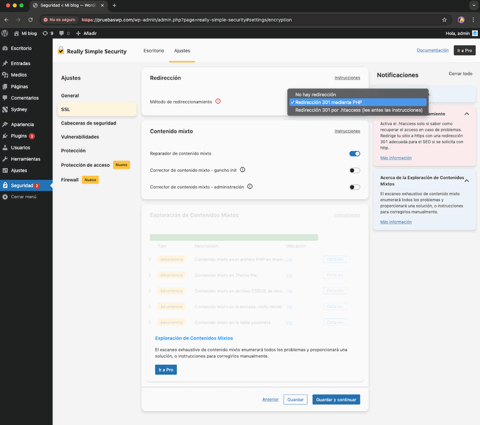Image resolution: width=480 pixels, height=425 pixels.
Task: Click info icon next to gancho init
Action: point(242,170)
